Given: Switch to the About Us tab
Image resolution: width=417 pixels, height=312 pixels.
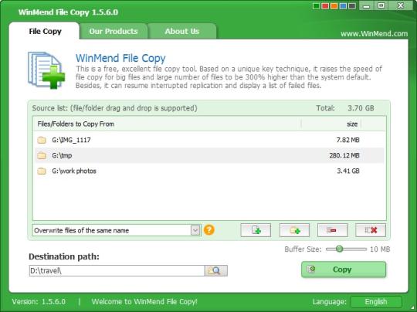Looking at the screenshot, I should click(182, 31).
